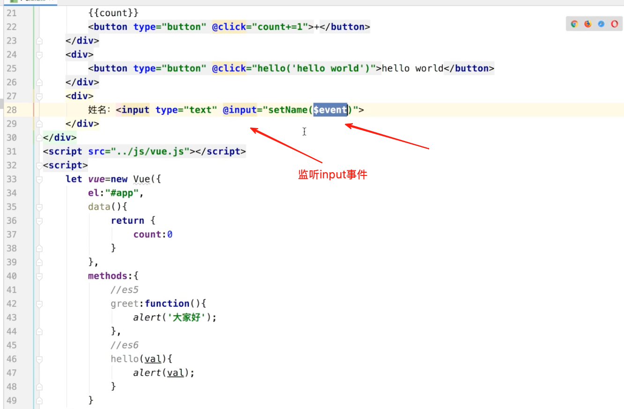
Task: Fold the new Vue block on line 33
Action: (39, 179)
